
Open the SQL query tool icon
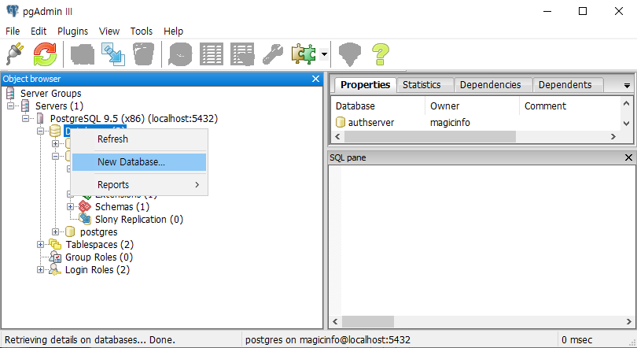(x=180, y=54)
